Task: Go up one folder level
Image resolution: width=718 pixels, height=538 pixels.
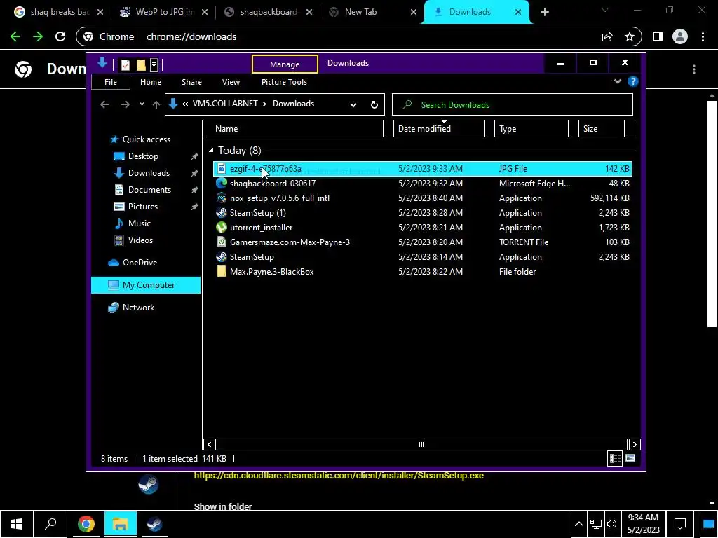Action: (x=156, y=105)
